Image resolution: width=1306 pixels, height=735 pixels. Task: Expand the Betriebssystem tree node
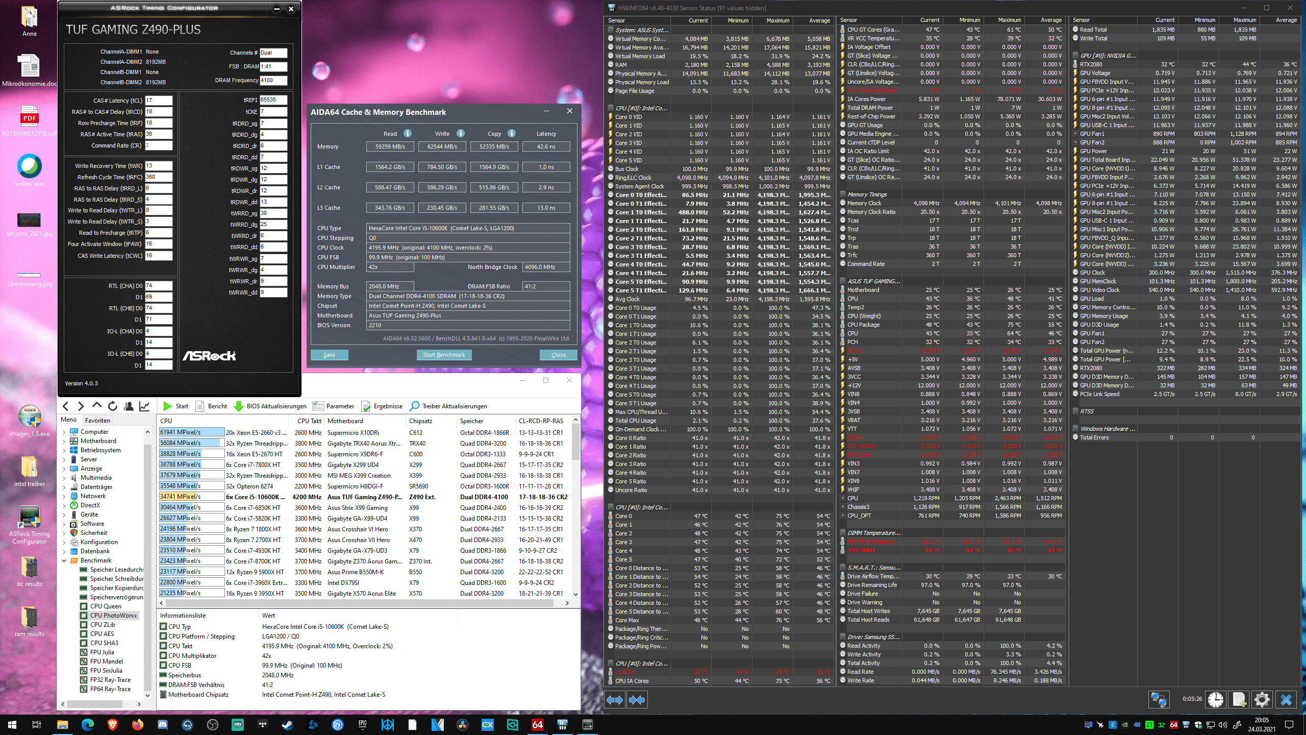[x=64, y=450]
